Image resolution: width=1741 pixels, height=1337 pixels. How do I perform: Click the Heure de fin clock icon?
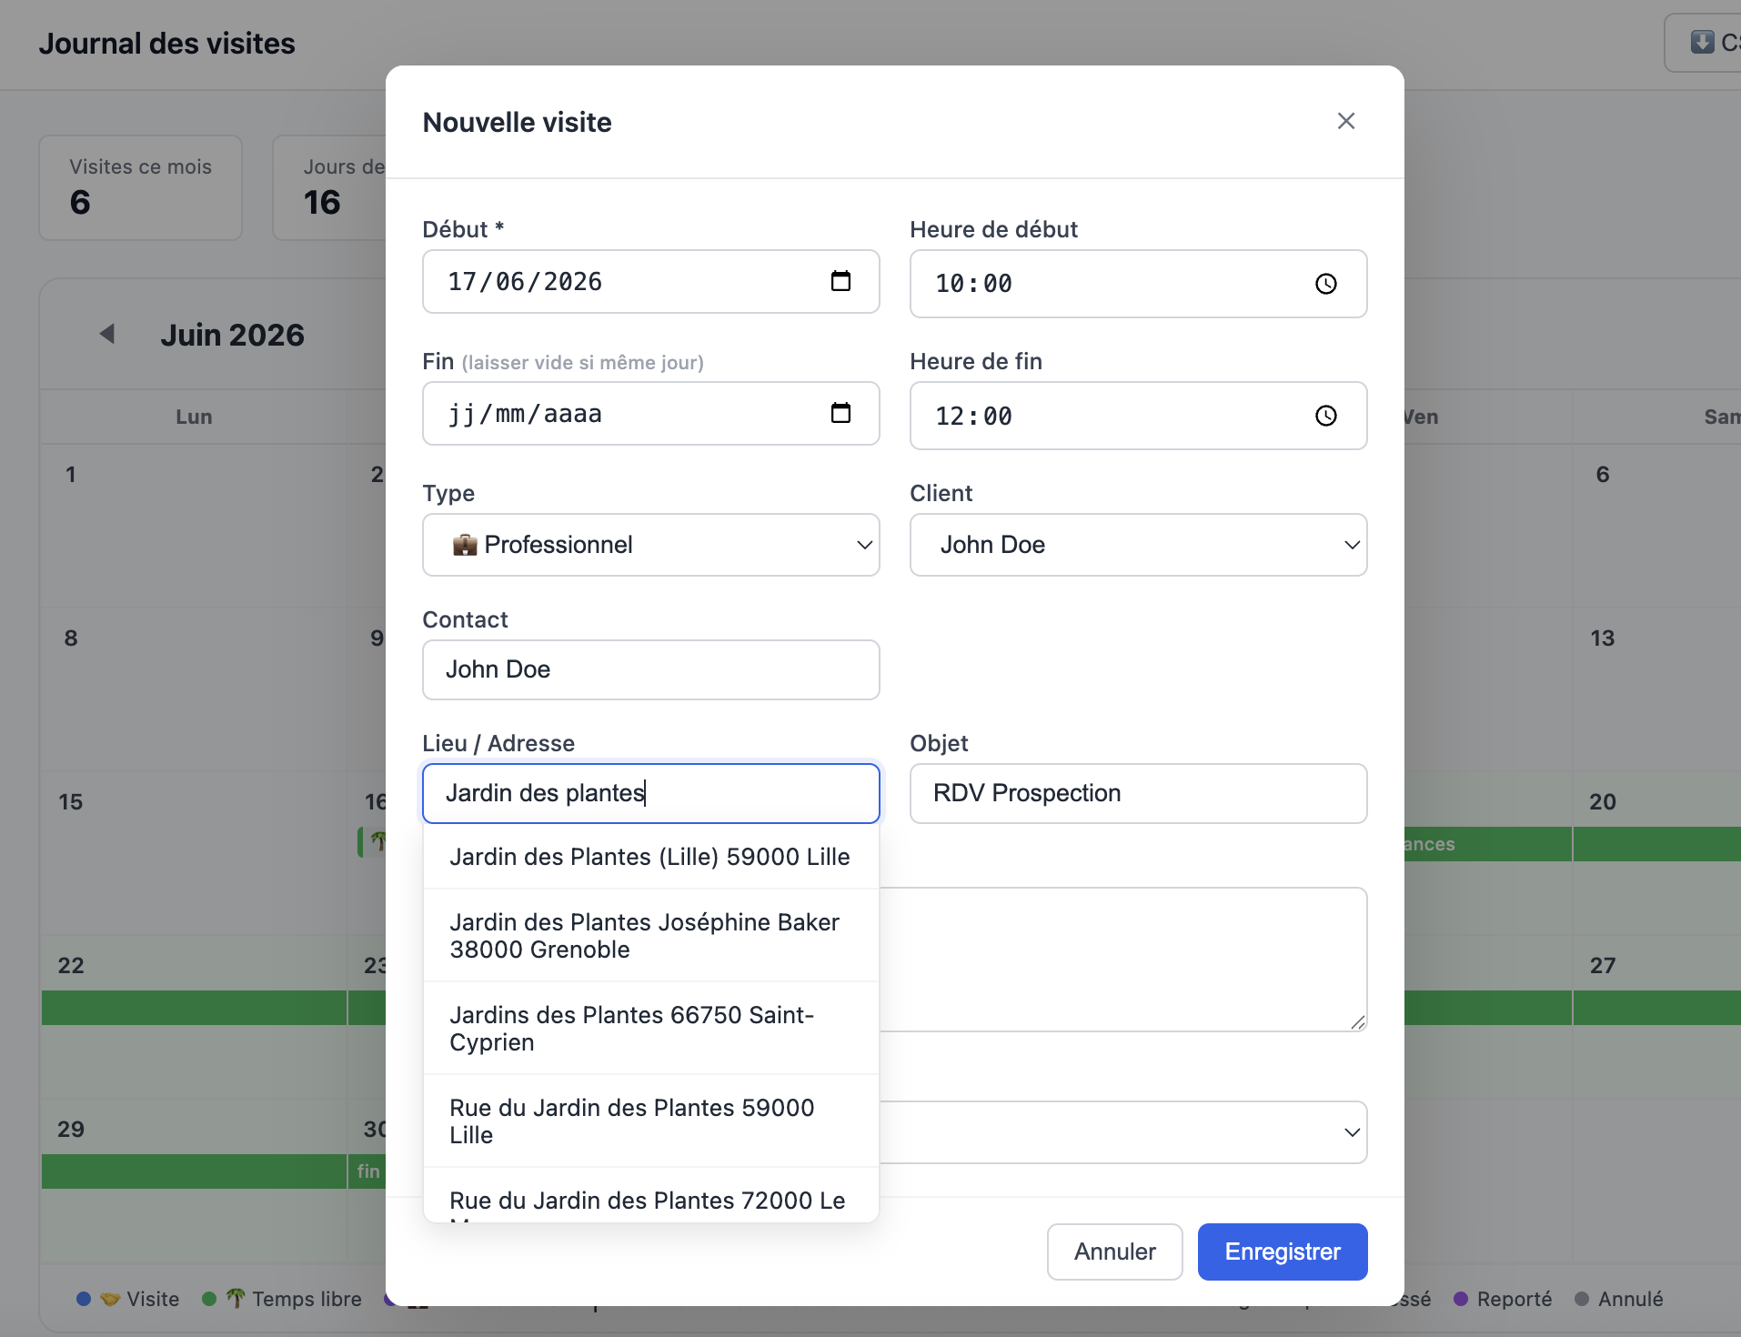(x=1326, y=416)
